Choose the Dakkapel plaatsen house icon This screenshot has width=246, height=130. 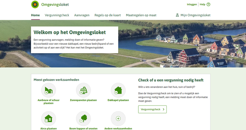[x=118, y=90]
